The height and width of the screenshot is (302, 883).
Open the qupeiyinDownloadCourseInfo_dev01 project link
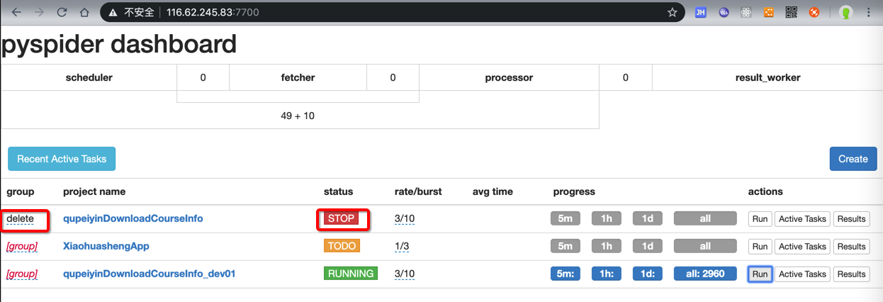pos(149,274)
